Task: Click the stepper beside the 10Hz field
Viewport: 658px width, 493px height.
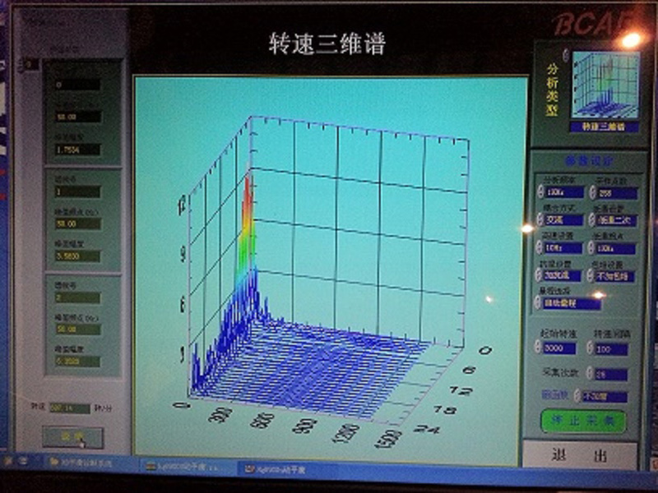Action: pyautogui.click(x=540, y=247)
